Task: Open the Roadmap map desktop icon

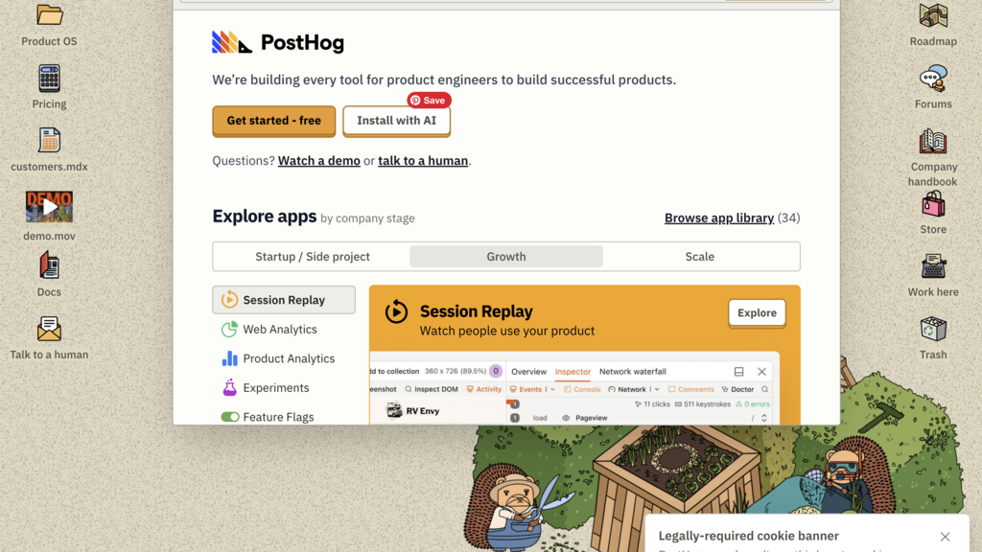Action: (x=933, y=15)
